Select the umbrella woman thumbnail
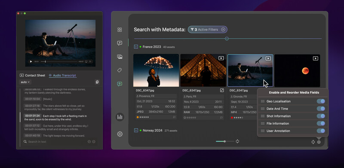Image resolution: width=344 pixels, height=168 pixels. click(x=156, y=70)
